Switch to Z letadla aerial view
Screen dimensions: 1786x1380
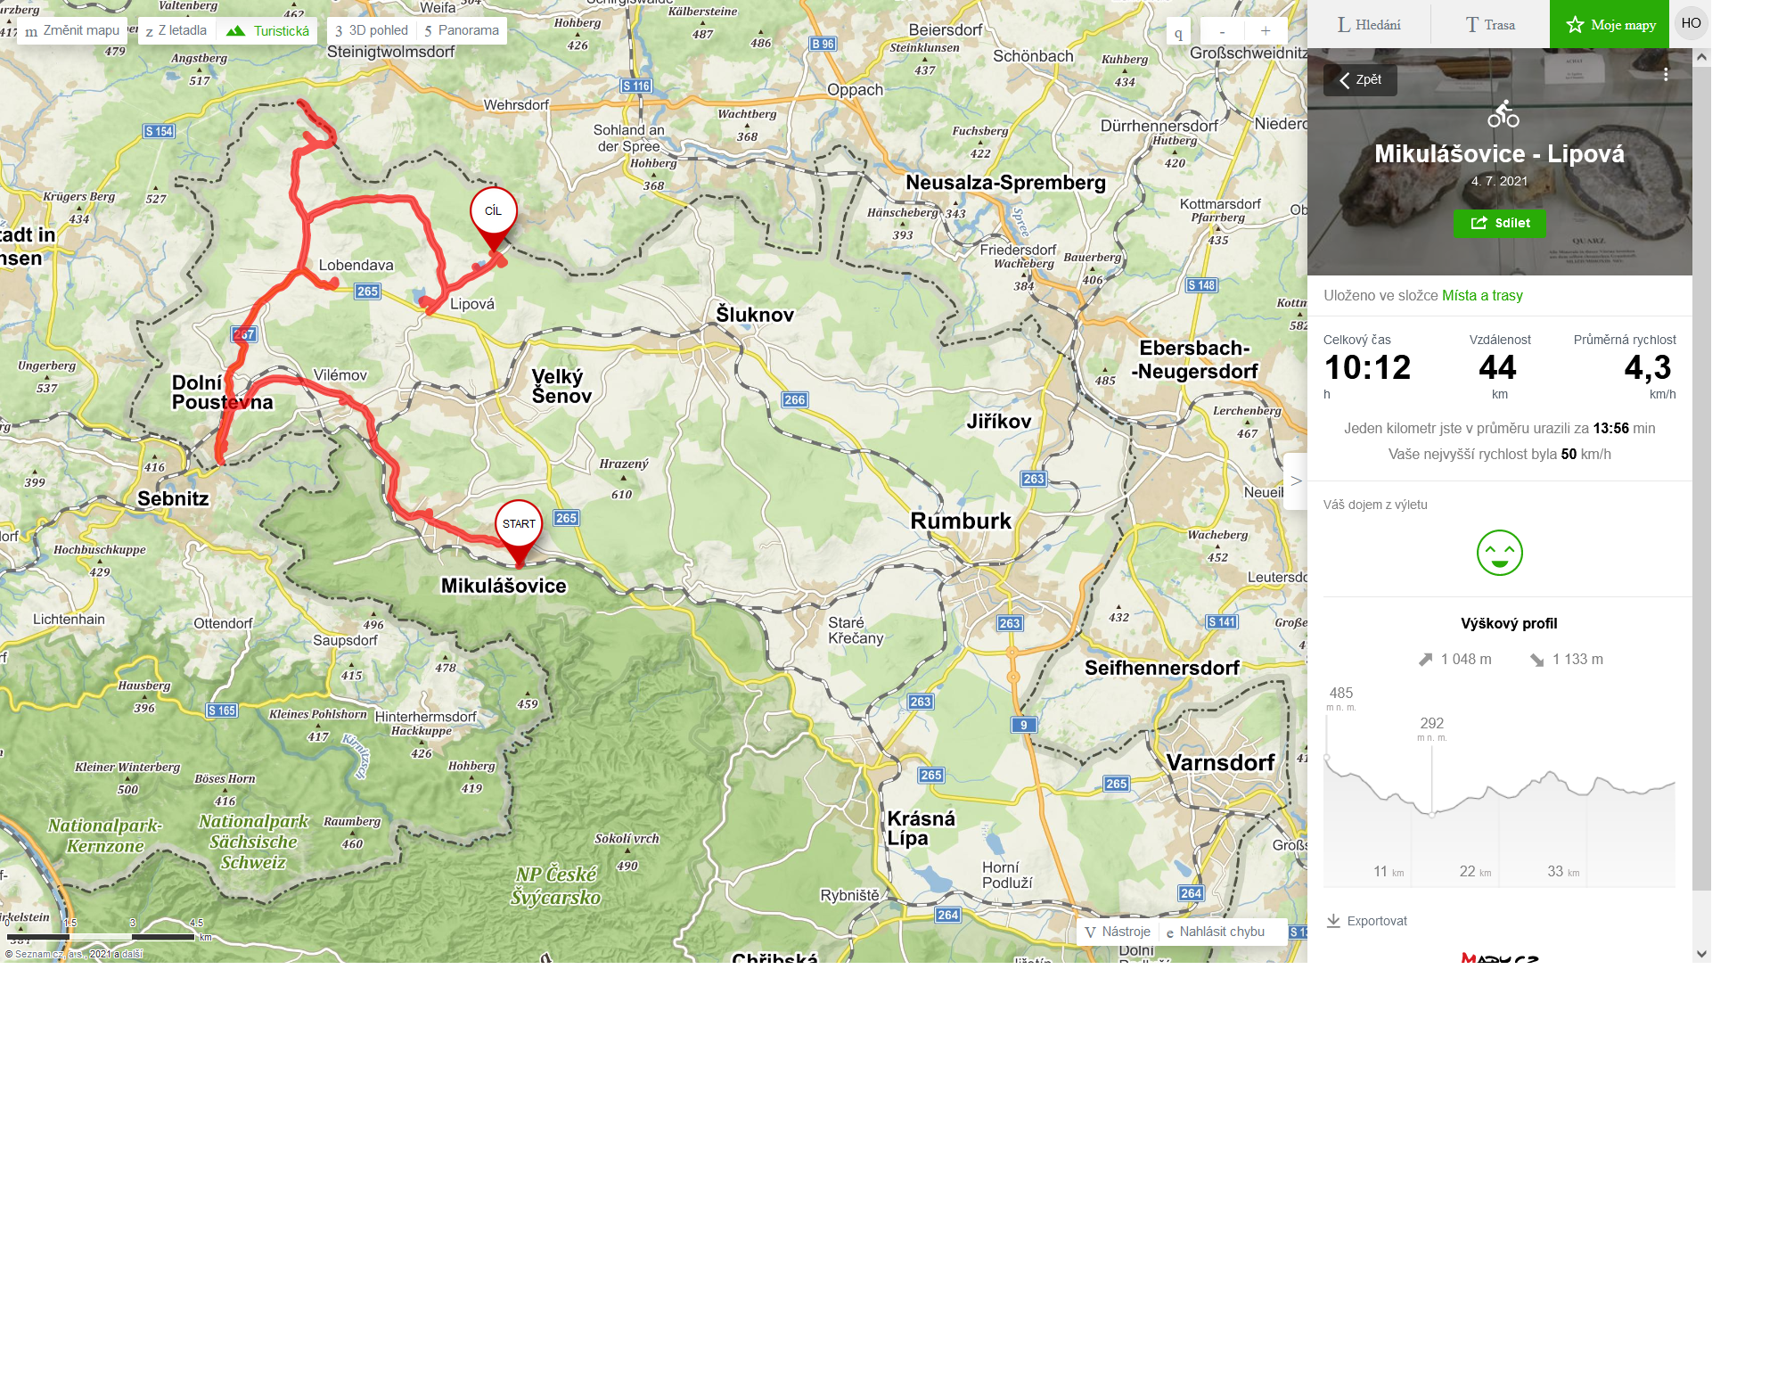pyautogui.click(x=176, y=30)
